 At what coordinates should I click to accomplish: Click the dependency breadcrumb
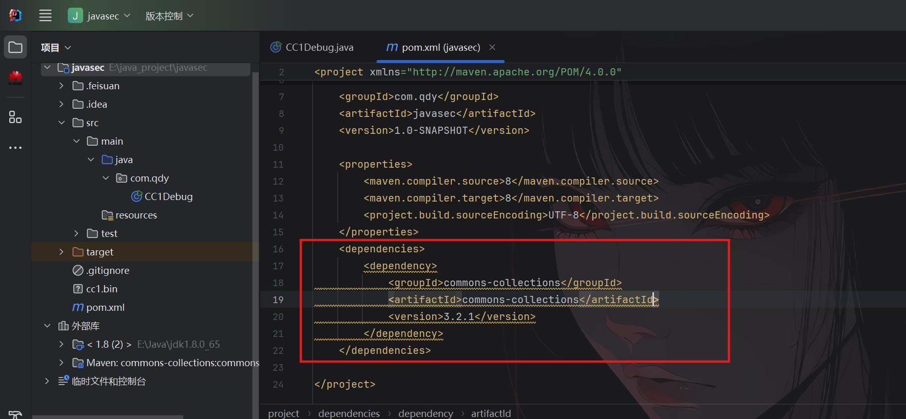click(426, 413)
